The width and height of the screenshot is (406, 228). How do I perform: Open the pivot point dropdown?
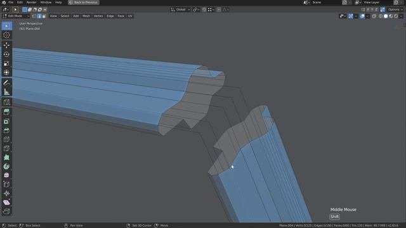[196, 9]
